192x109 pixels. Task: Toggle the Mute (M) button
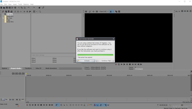click(17, 100)
